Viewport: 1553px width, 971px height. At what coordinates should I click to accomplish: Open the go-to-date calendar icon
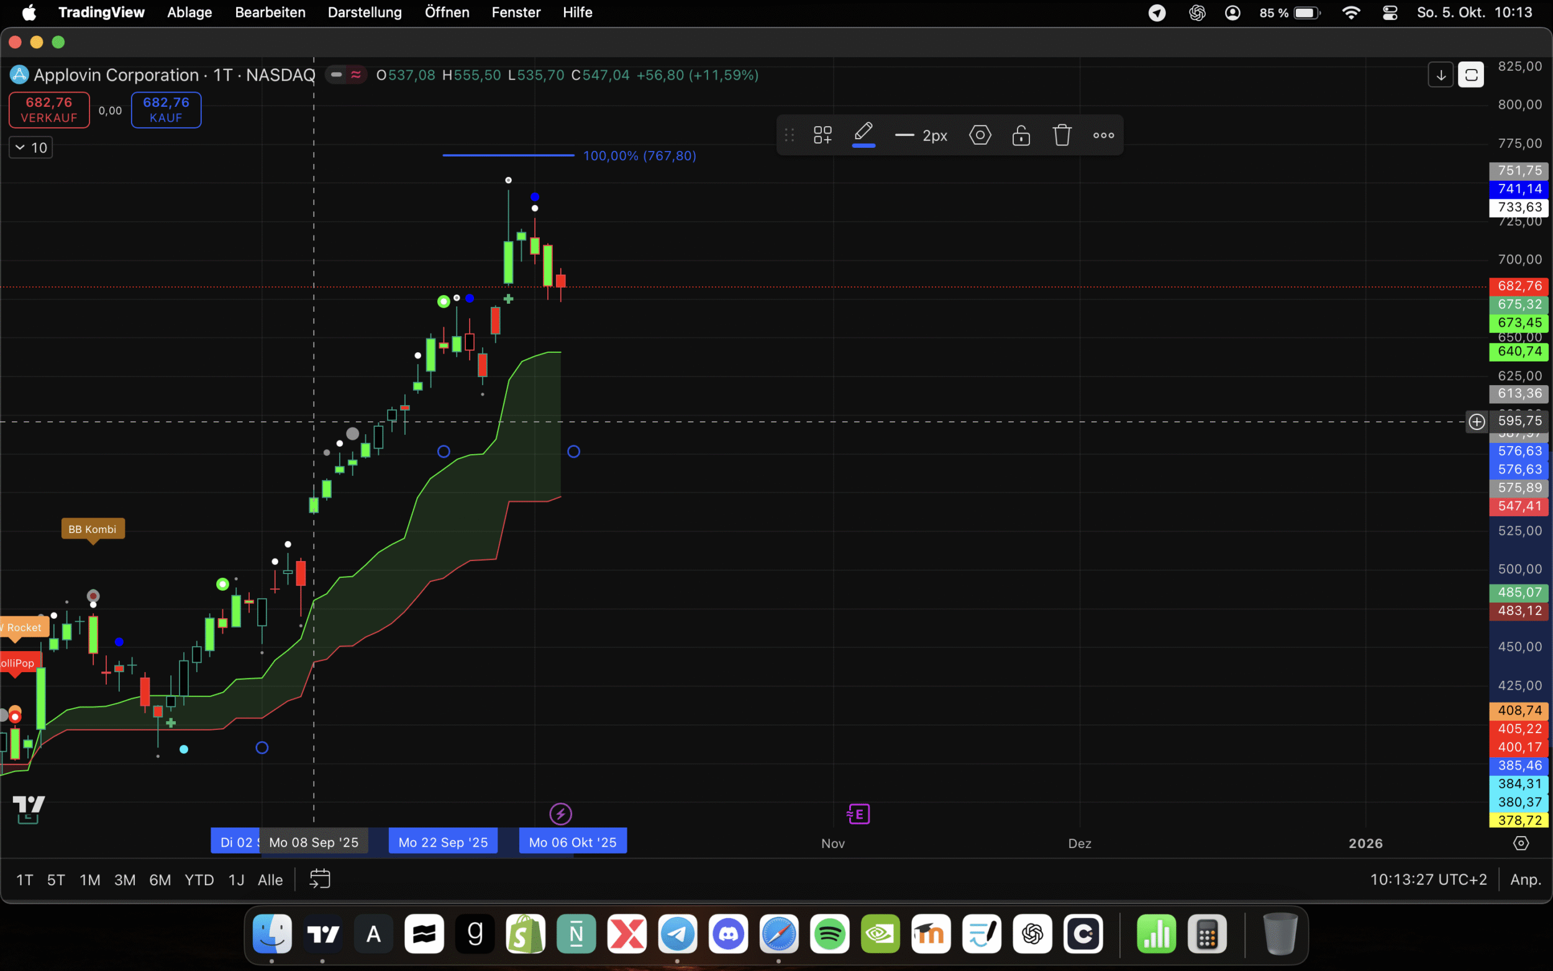click(320, 879)
